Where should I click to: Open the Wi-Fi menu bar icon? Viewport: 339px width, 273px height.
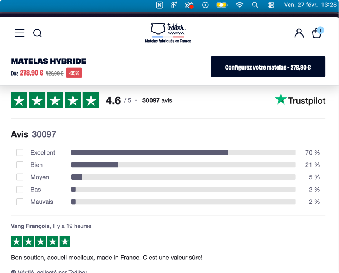coord(240,5)
